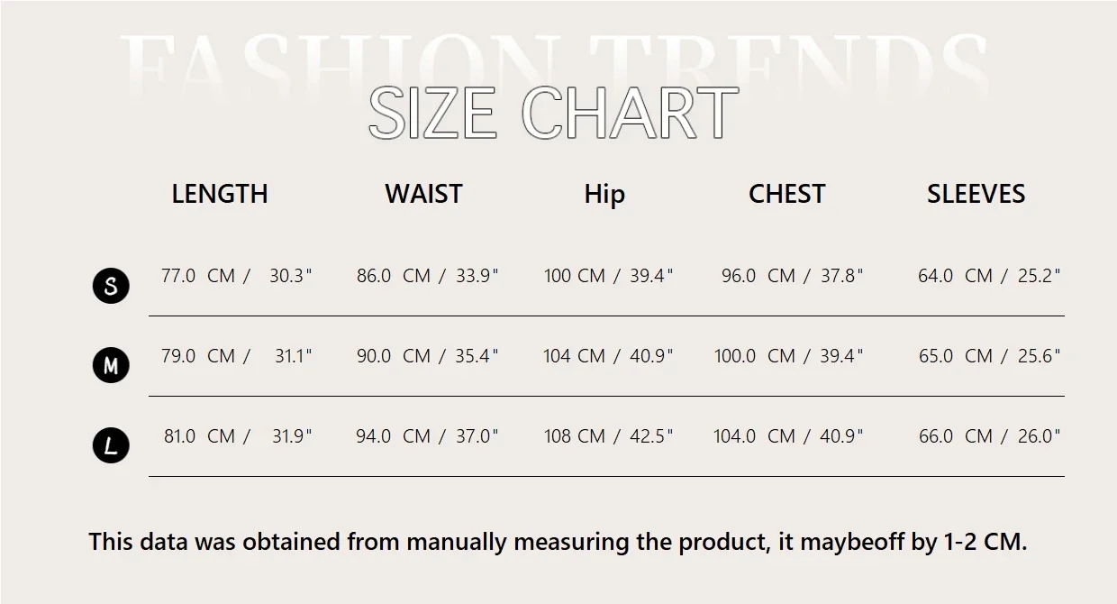
Task: Select the Hip column header
Action: (604, 194)
